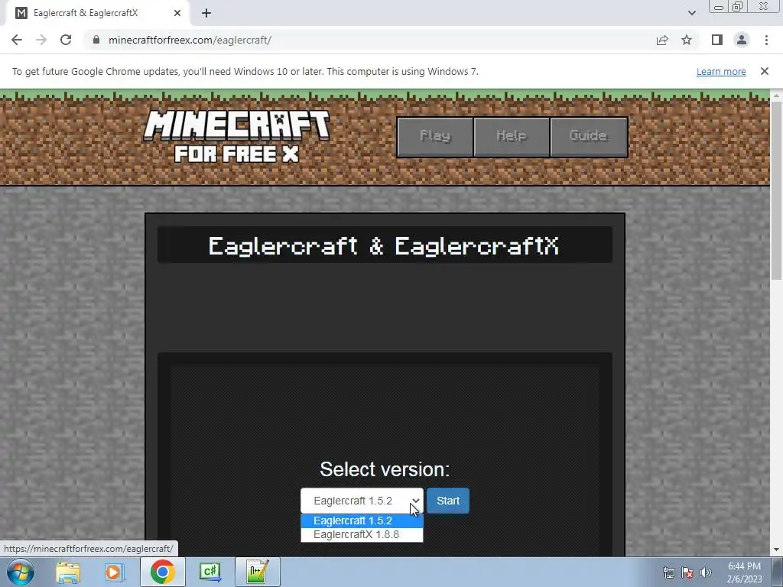Image resolution: width=783 pixels, height=587 pixels.
Task: Bookmark this page with the star
Action: [x=687, y=40]
